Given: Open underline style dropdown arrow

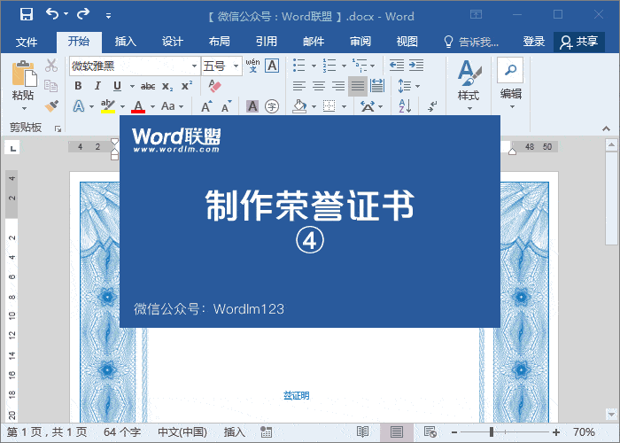Looking at the screenshot, I should pos(132,86).
